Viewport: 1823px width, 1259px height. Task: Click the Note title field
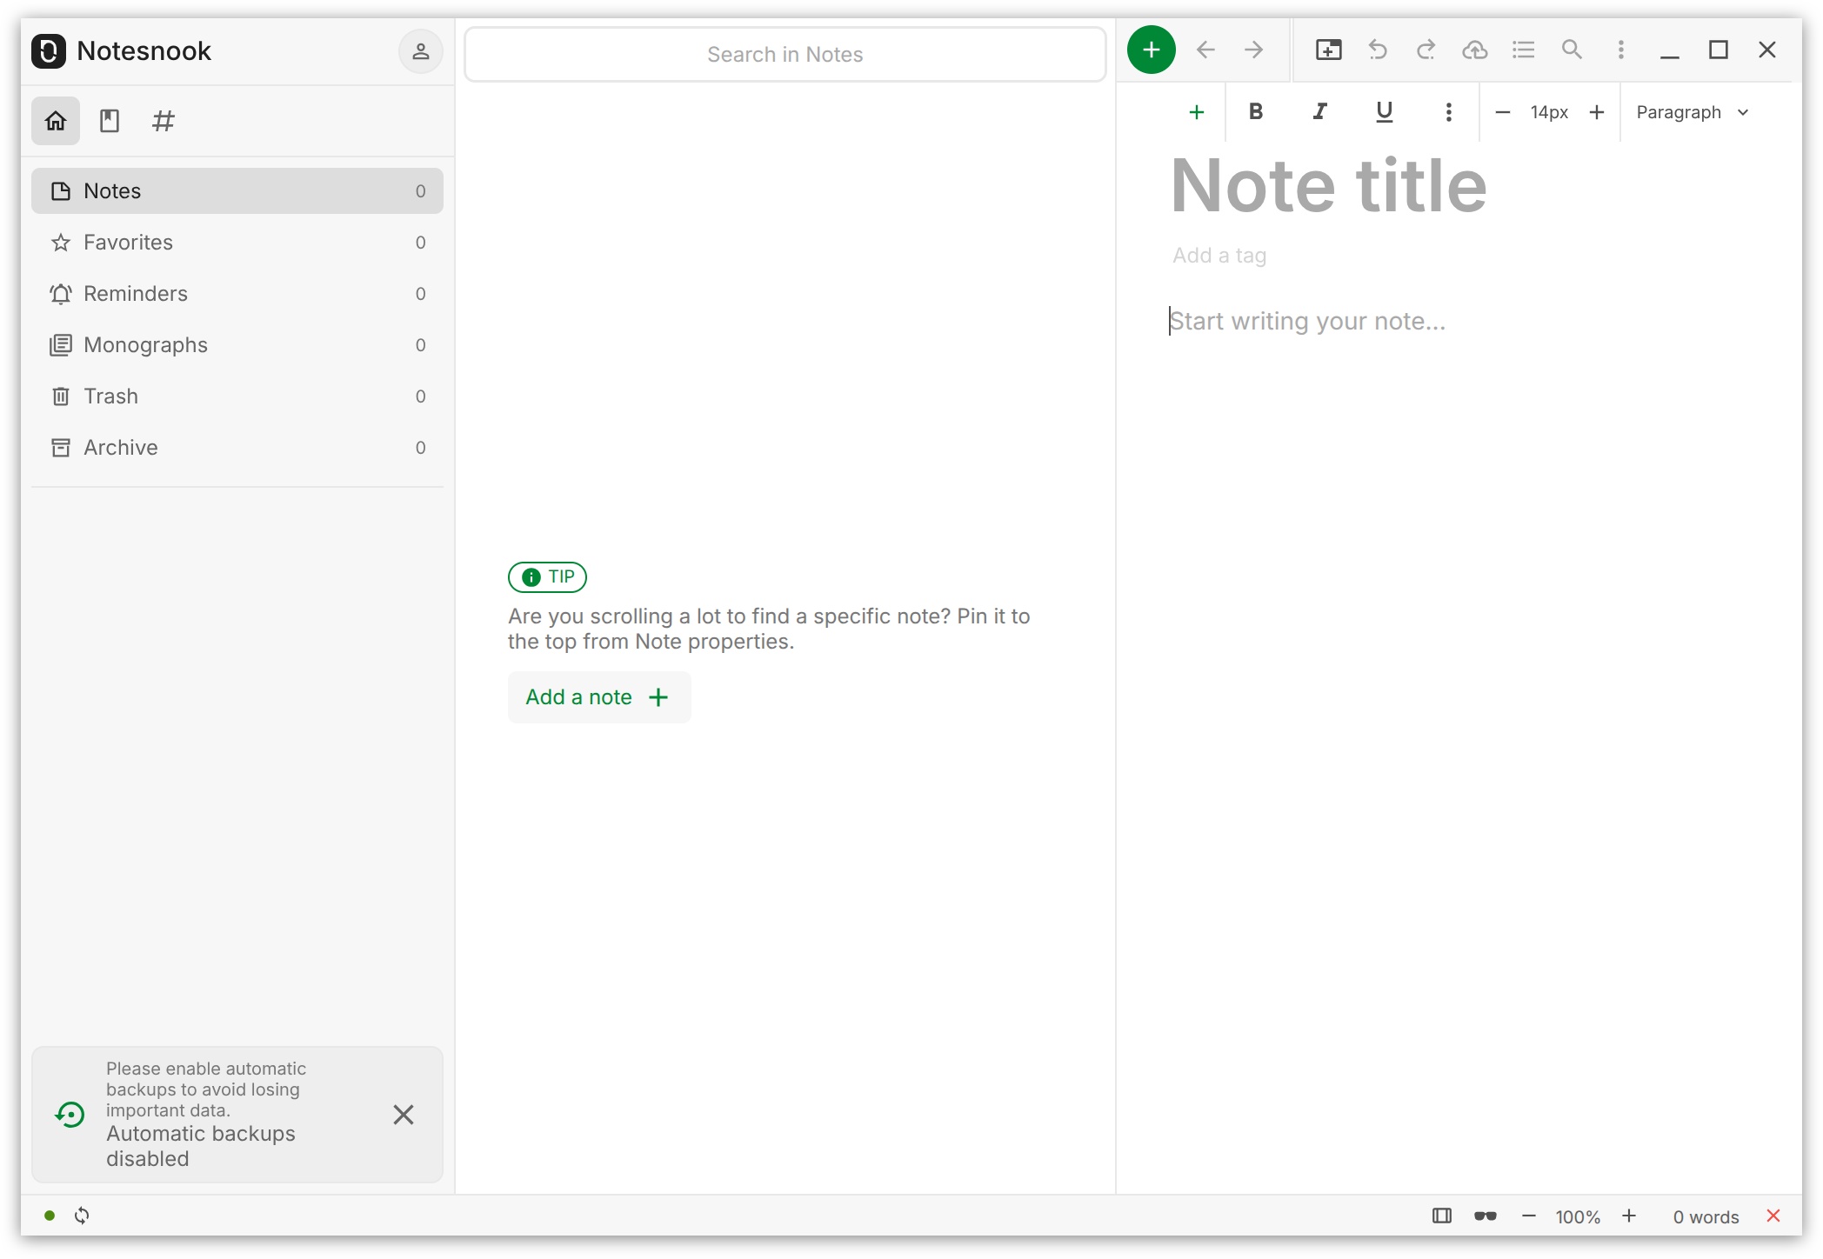coord(1329,185)
